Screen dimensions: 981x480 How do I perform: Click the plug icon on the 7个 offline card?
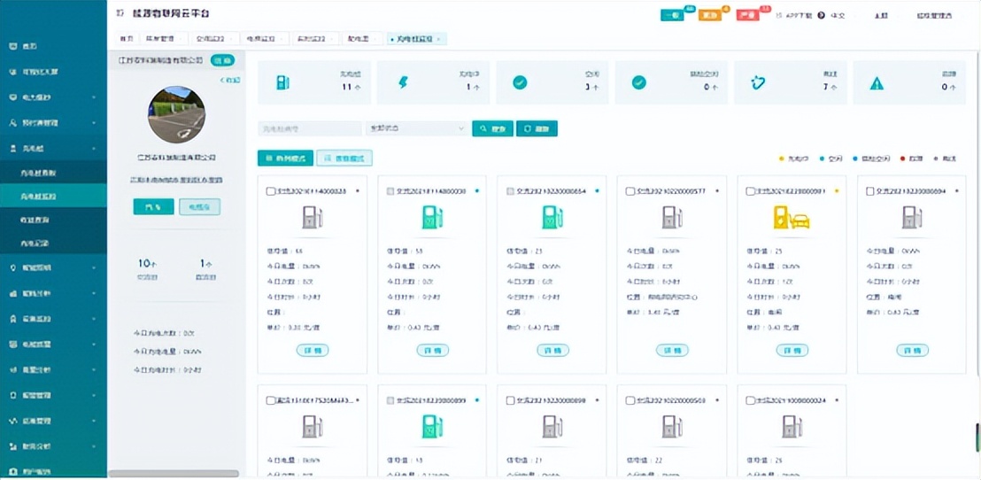[x=758, y=82]
